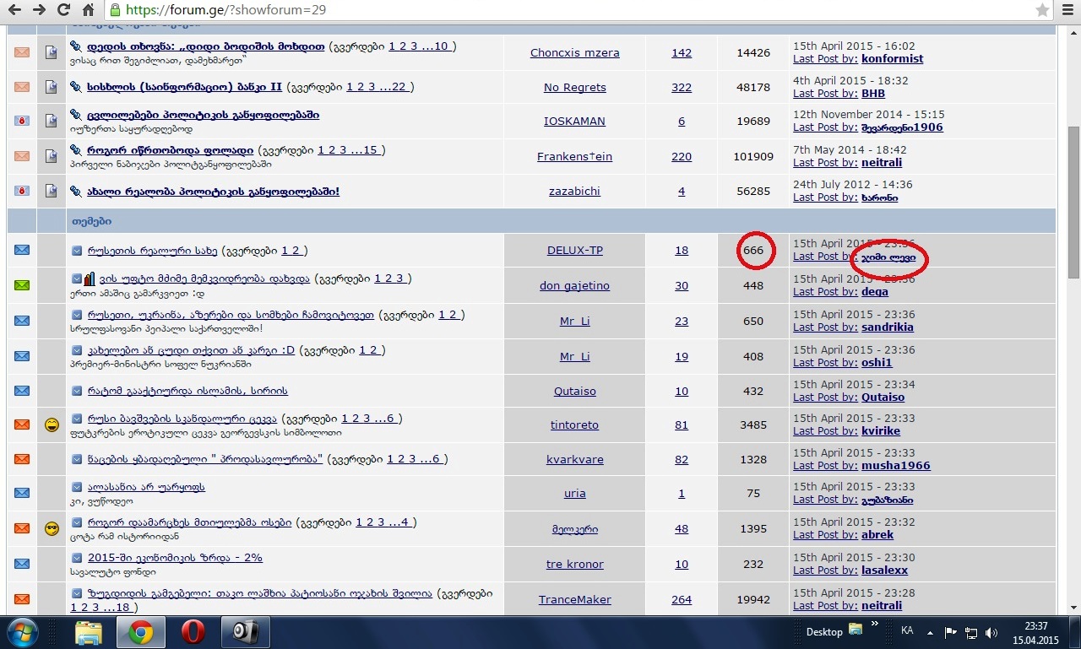Click the pin icon beside the Frankenstein topic title
Screen dimensions: 1081x649
[x=76, y=150]
